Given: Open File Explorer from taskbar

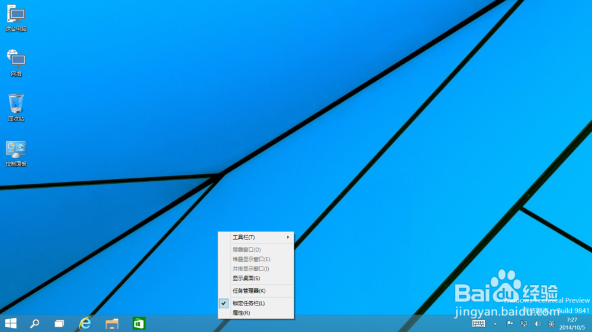Looking at the screenshot, I should (112, 323).
